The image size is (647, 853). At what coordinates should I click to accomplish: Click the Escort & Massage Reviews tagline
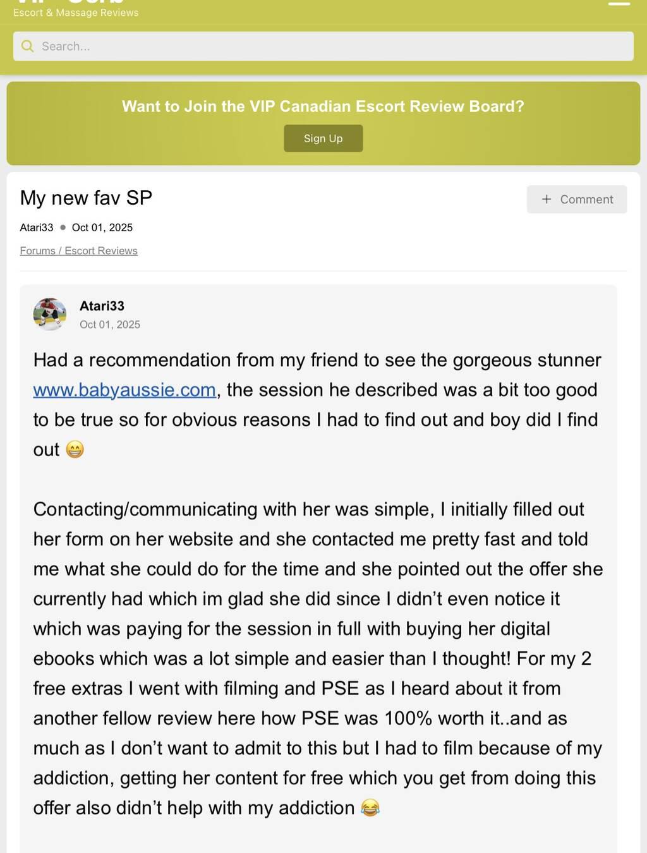pos(76,13)
